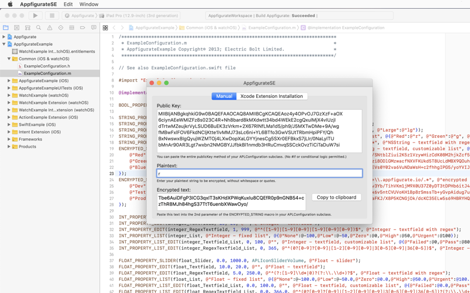This screenshot has width=470, height=293.
Task: Show the Breakpoint navigator
Action: click(82, 28)
